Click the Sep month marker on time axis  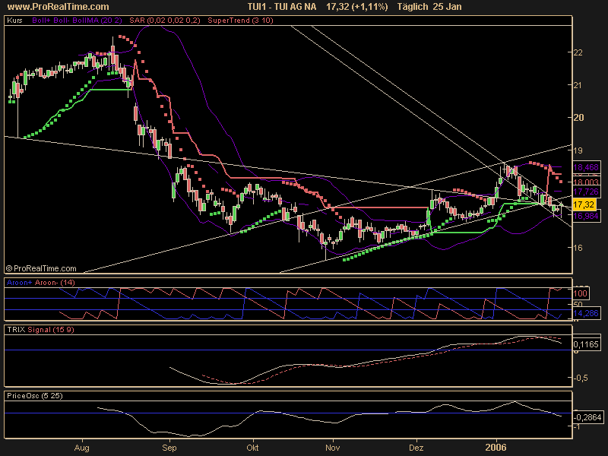pos(169,448)
